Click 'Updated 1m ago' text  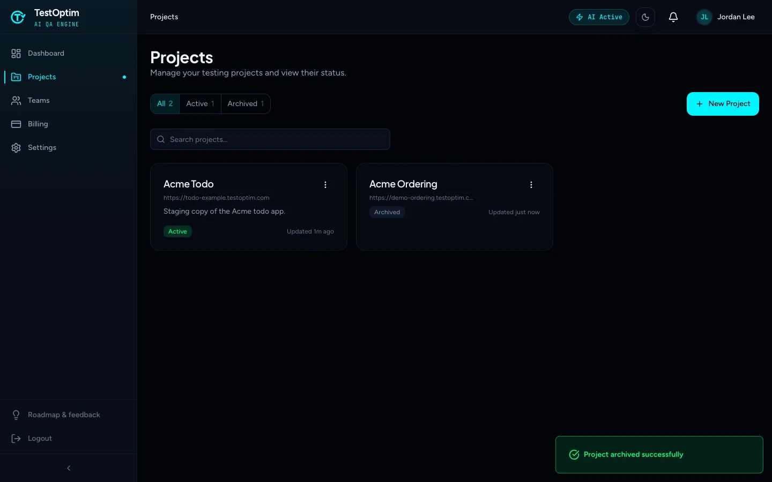(310, 231)
